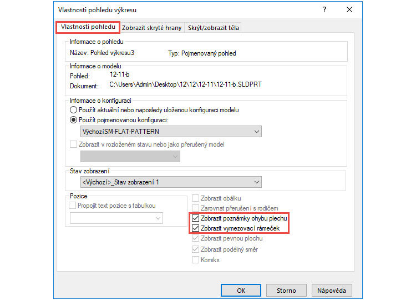This screenshot has height=300, width=416.
Task: Choose Použít pojmenovanou konfiguraci radio option
Action: point(73,120)
